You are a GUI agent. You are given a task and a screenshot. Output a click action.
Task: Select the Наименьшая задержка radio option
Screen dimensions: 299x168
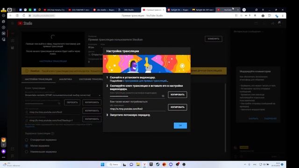pos(27,152)
